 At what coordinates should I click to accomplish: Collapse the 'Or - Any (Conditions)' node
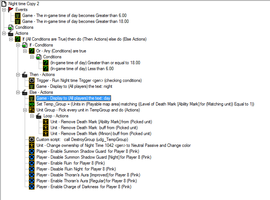(x=25, y=51)
